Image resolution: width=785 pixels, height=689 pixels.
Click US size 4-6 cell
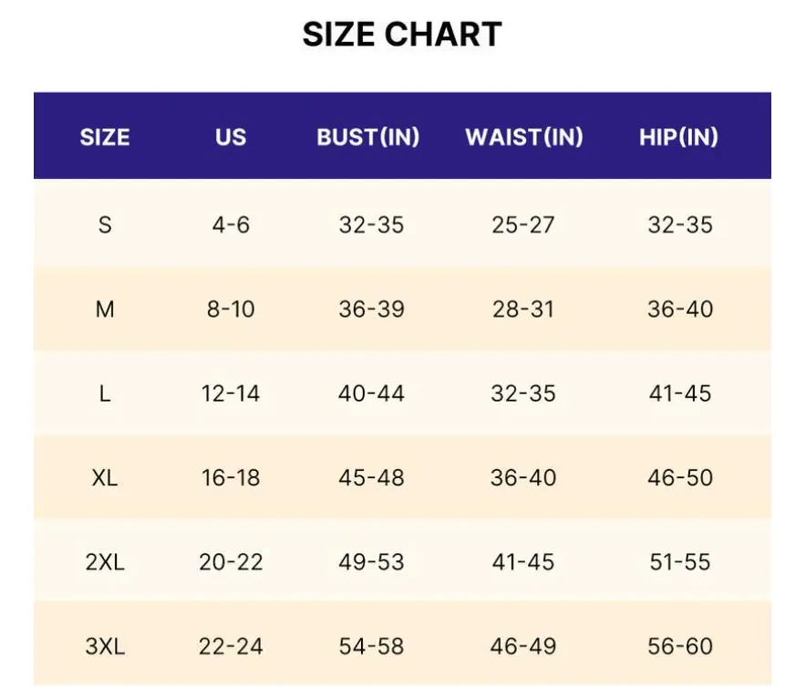pos(231,224)
